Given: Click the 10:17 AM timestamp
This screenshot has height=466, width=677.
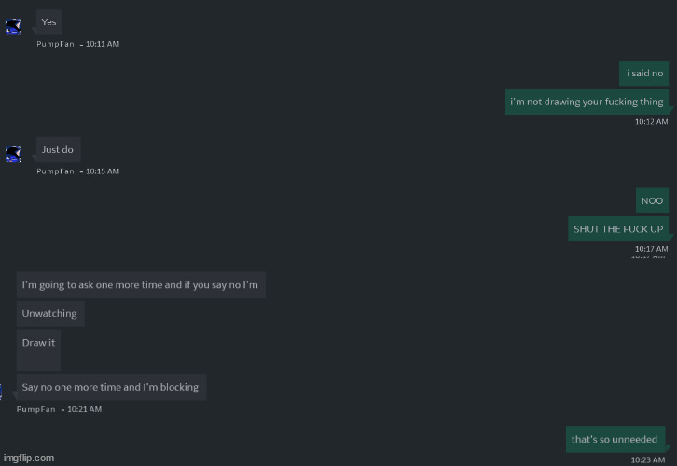Looking at the screenshot, I should (x=651, y=249).
